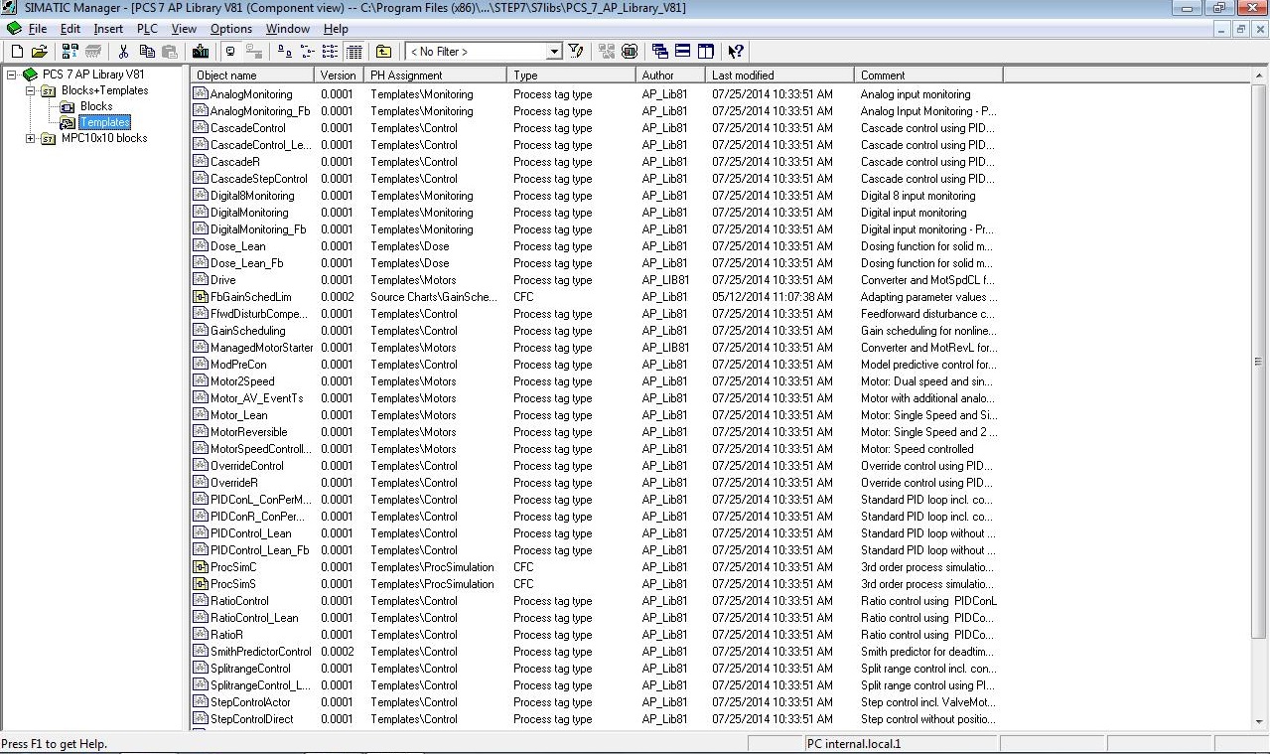
Task: Switch to Small Icons view
Action: click(x=307, y=52)
